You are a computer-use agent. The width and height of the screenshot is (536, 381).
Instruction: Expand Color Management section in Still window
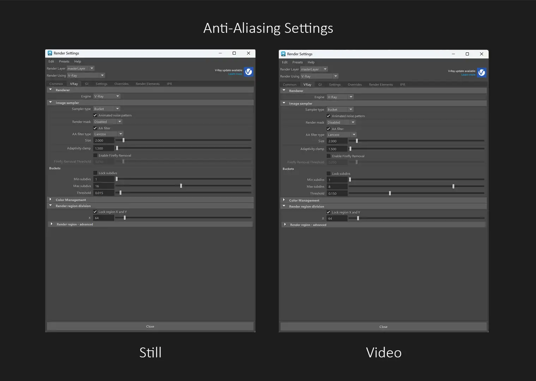click(50, 200)
